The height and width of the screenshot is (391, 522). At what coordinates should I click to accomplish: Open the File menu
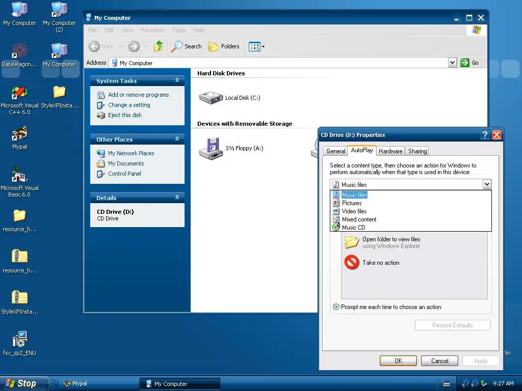pos(92,30)
